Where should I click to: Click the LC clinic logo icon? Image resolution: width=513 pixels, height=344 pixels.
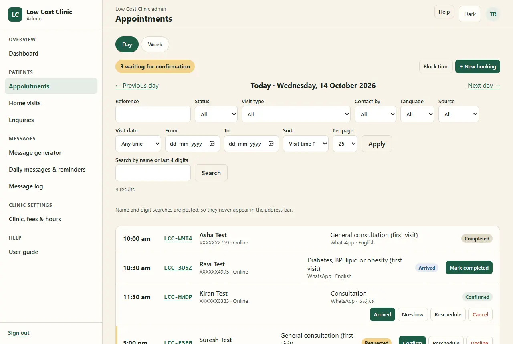(x=15, y=14)
